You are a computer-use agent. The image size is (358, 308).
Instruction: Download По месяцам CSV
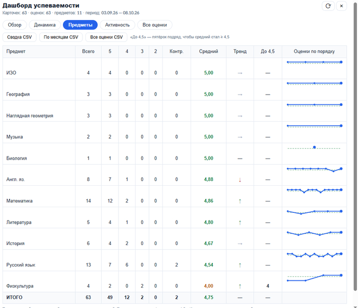[61, 37]
